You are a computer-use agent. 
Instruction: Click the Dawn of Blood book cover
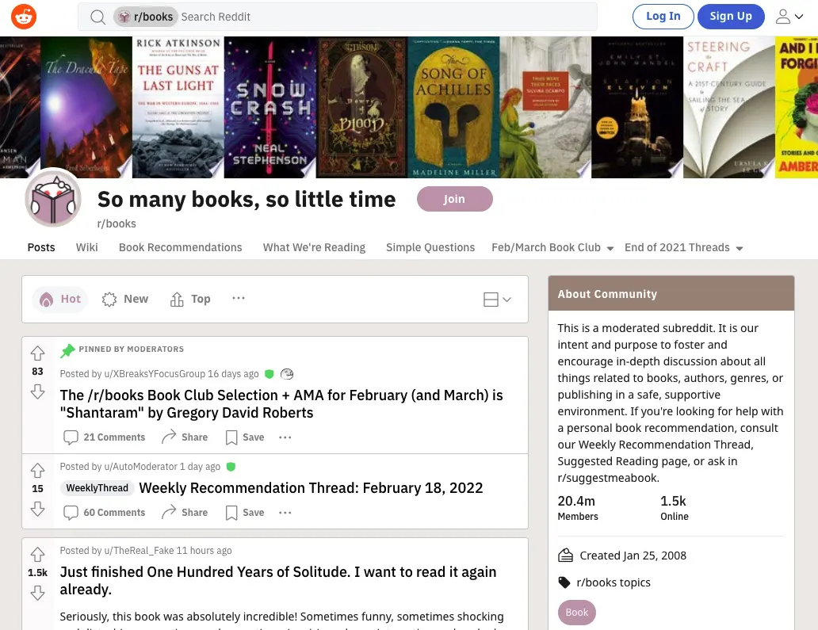362,108
